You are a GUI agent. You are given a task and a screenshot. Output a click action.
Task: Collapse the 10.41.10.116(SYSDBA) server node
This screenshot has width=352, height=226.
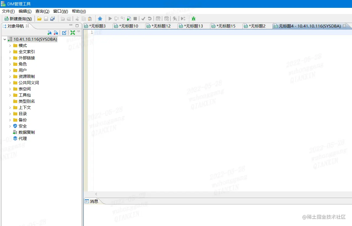[5, 39]
